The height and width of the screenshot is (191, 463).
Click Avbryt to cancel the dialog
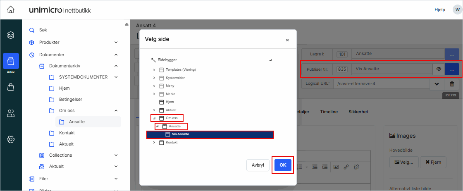pyautogui.click(x=258, y=165)
